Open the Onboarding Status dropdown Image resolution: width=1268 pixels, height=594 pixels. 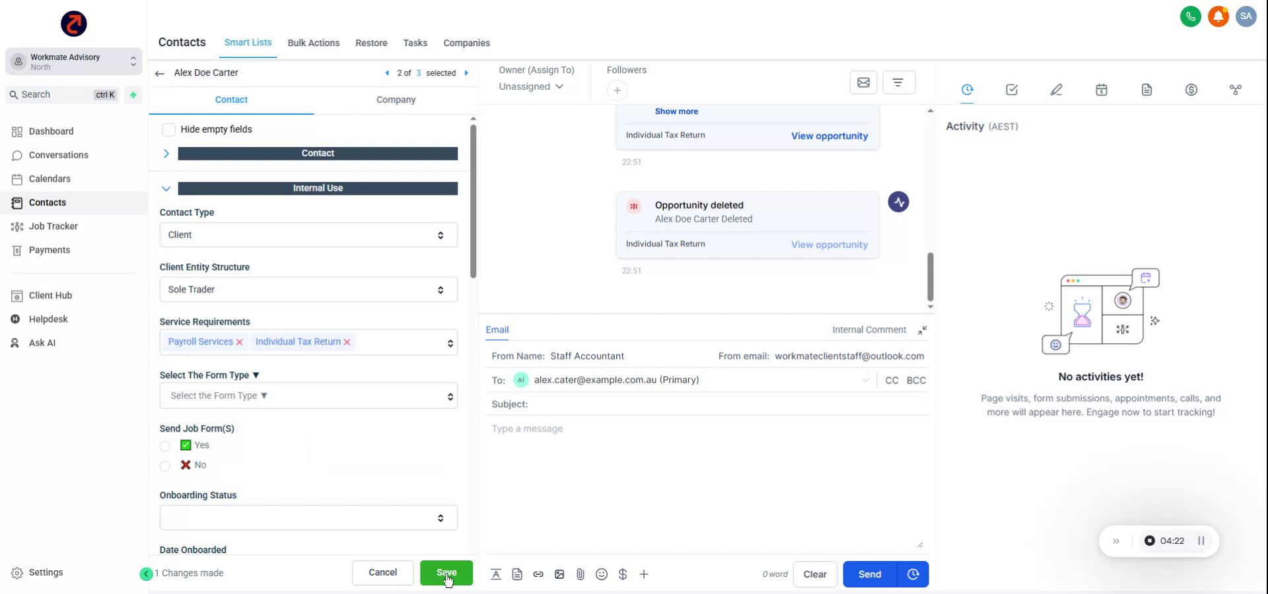pos(308,517)
